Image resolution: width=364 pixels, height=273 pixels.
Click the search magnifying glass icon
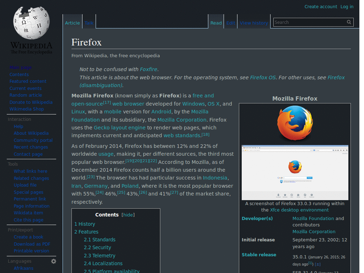(349, 22)
